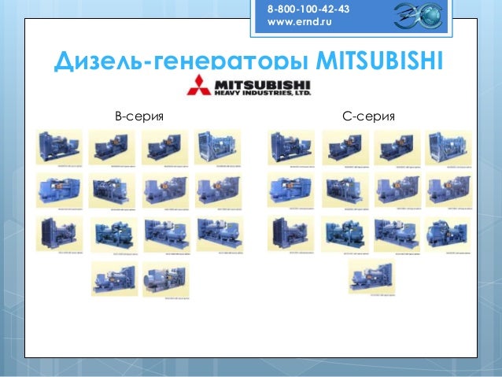Click the В-серия heading
This screenshot has width=502, height=377.
click(139, 116)
